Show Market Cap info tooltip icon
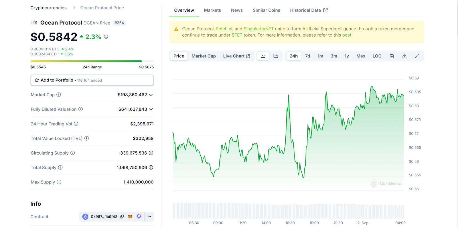Image resolution: width=458 pixels, height=228 pixels. (x=59, y=95)
